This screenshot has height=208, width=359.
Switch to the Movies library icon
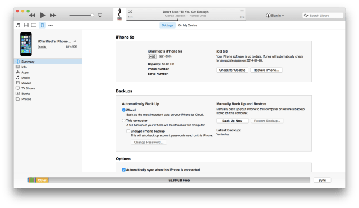[26, 25]
